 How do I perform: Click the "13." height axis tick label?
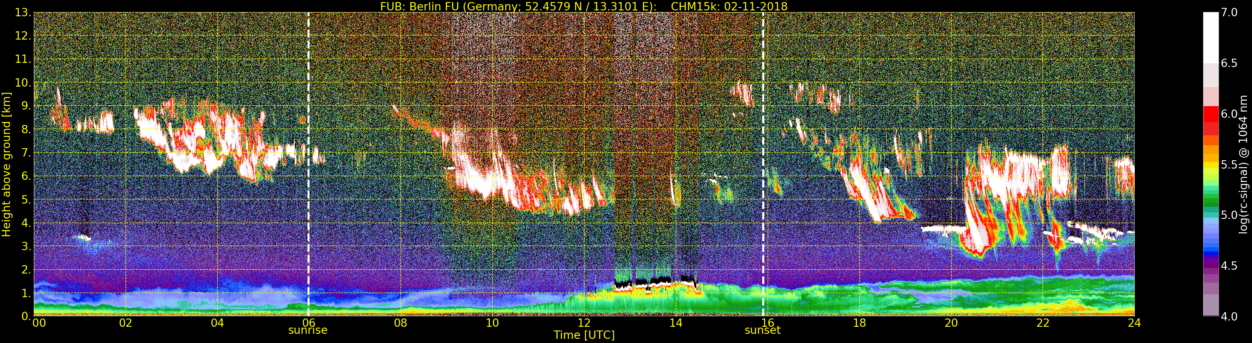tap(23, 12)
